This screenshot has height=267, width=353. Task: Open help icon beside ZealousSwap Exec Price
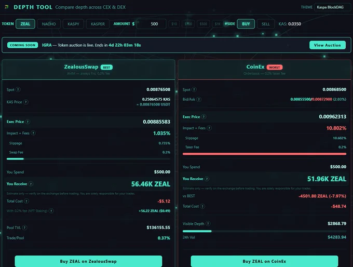(x=28, y=122)
